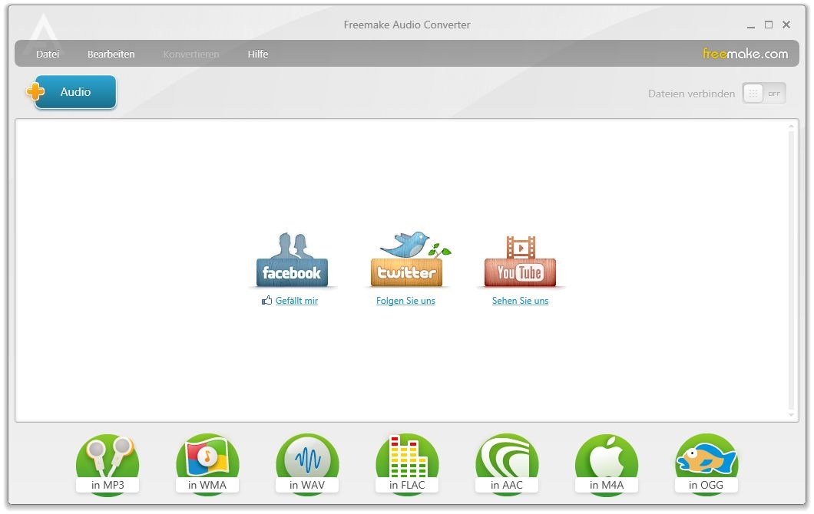Open the Bearbeiten menu
814x514 pixels.
pos(111,54)
